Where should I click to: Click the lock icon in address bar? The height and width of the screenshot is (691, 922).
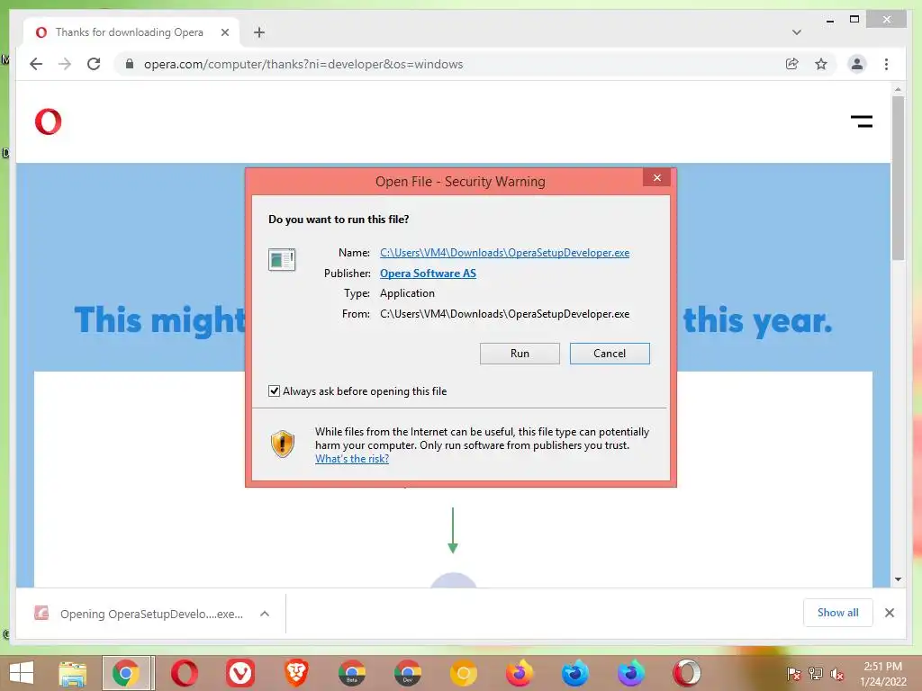tap(130, 64)
